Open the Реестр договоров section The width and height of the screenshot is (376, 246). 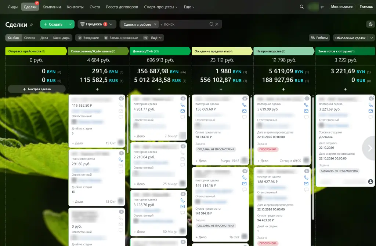122,7
